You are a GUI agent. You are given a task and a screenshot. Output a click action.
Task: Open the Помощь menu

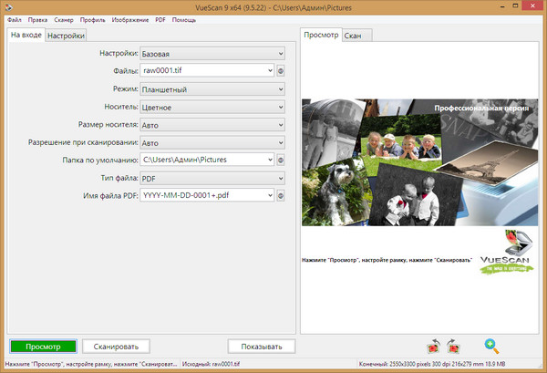pos(184,20)
